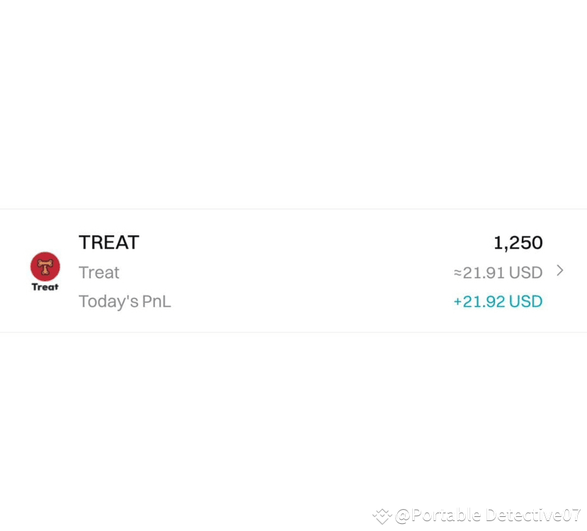
Task: Click the approximately-equal sign before 21.91
Action: coord(457,273)
